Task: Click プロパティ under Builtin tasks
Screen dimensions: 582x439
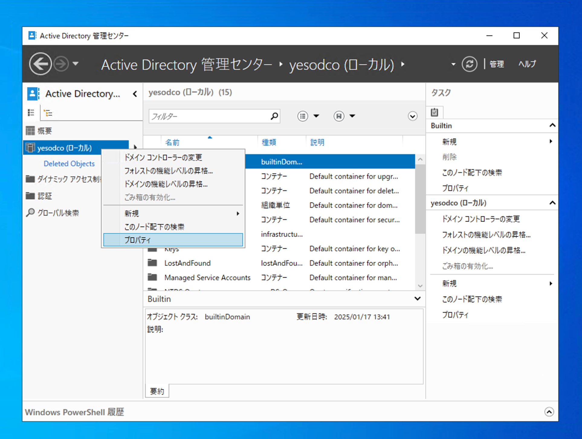Action: [455, 188]
